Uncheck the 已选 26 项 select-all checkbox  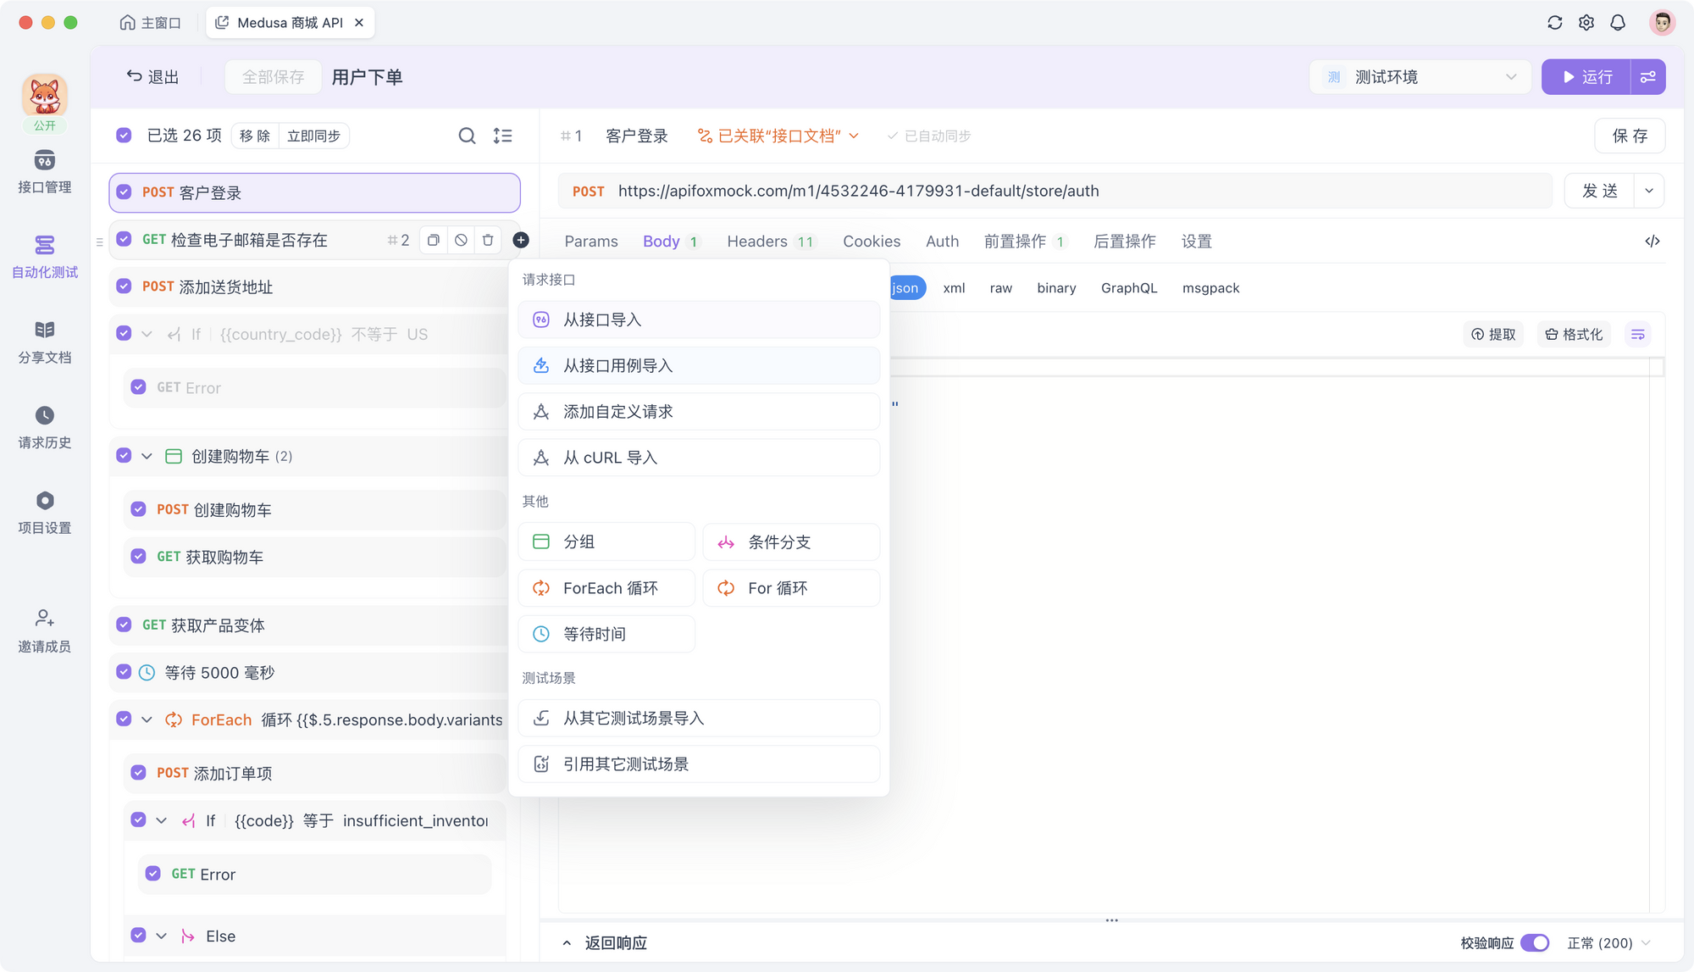124,136
